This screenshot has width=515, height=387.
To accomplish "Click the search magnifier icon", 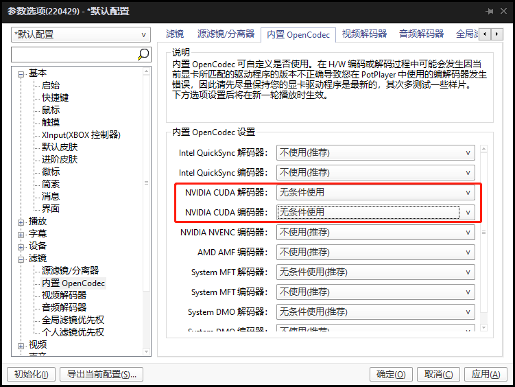I will point(143,54).
